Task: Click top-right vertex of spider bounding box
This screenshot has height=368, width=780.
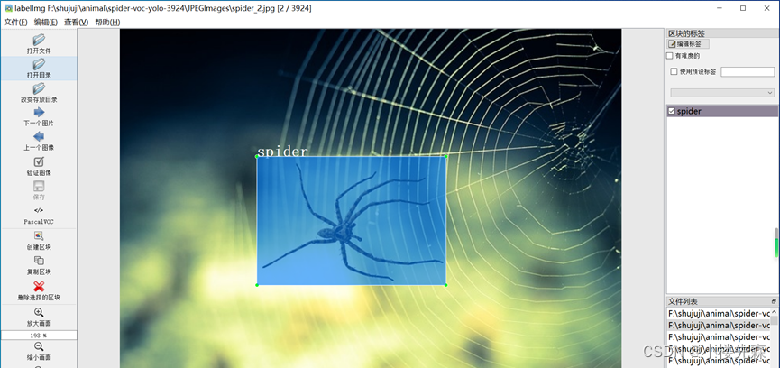Action: [445, 157]
